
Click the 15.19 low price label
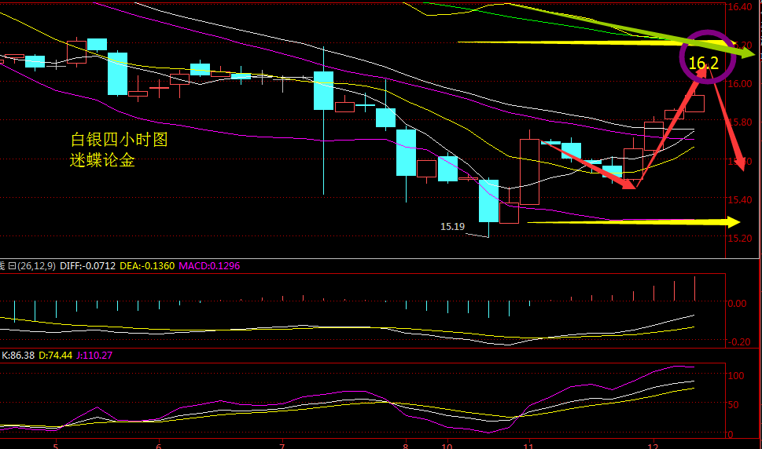[x=451, y=227]
